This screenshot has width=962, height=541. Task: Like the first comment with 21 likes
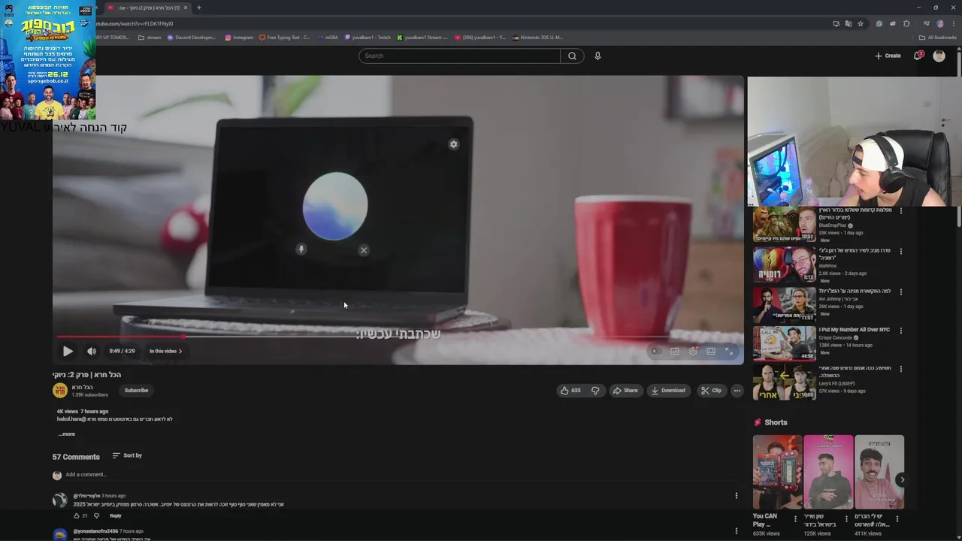77,515
